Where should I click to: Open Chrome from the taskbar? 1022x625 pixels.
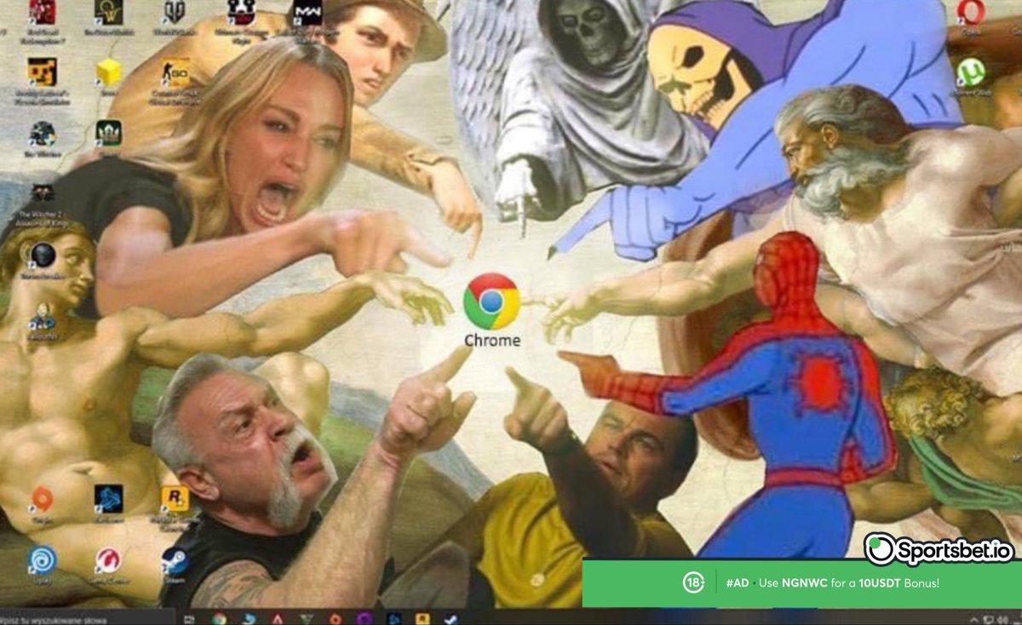[x=220, y=619]
